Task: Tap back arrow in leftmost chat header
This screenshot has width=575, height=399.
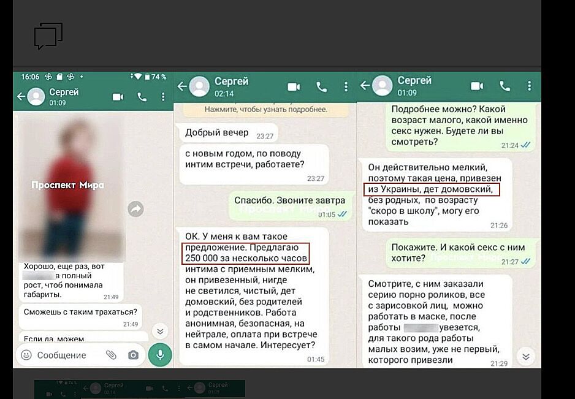Action: tap(21, 97)
